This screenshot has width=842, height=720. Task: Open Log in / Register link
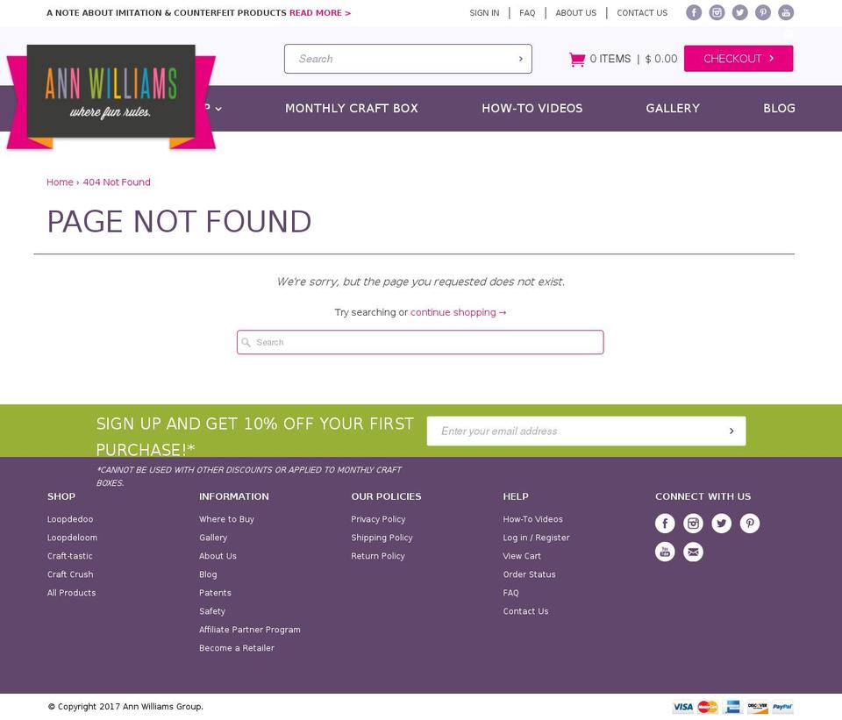[537, 538]
